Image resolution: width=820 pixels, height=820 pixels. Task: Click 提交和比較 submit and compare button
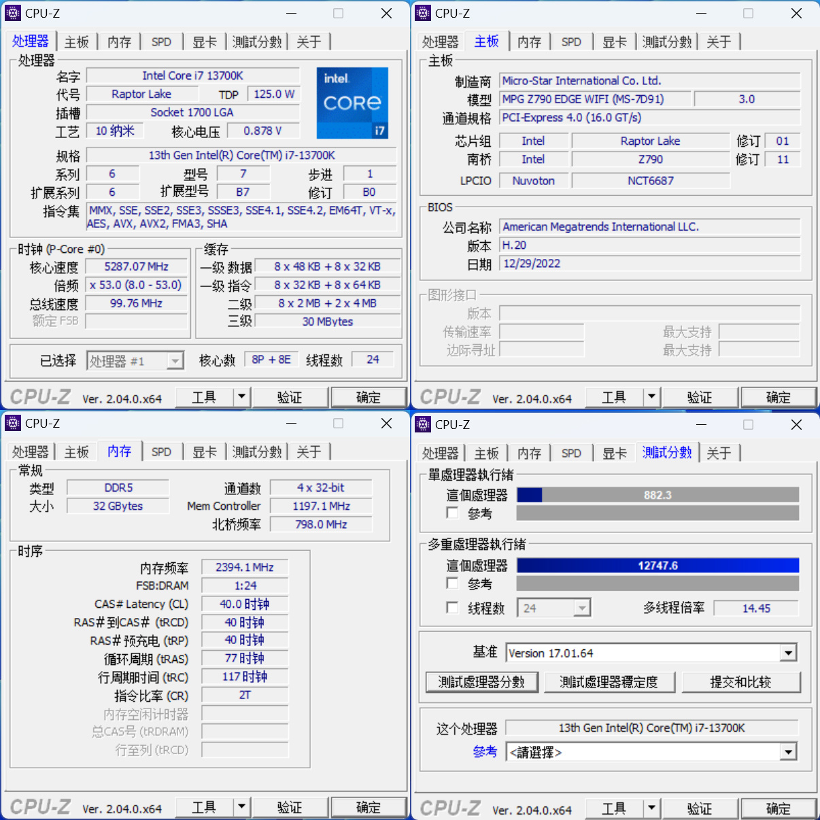pyautogui.click(x=740, y=682)
